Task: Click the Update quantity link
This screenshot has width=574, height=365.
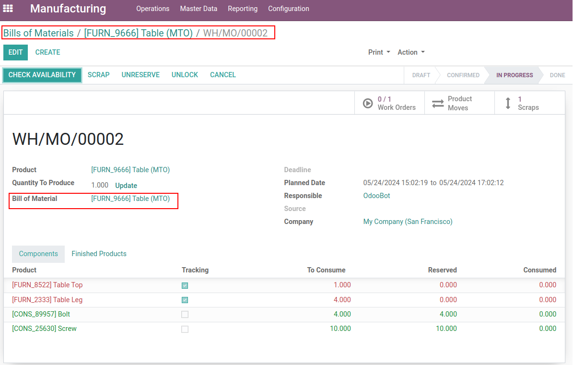Action: point(126,186)
